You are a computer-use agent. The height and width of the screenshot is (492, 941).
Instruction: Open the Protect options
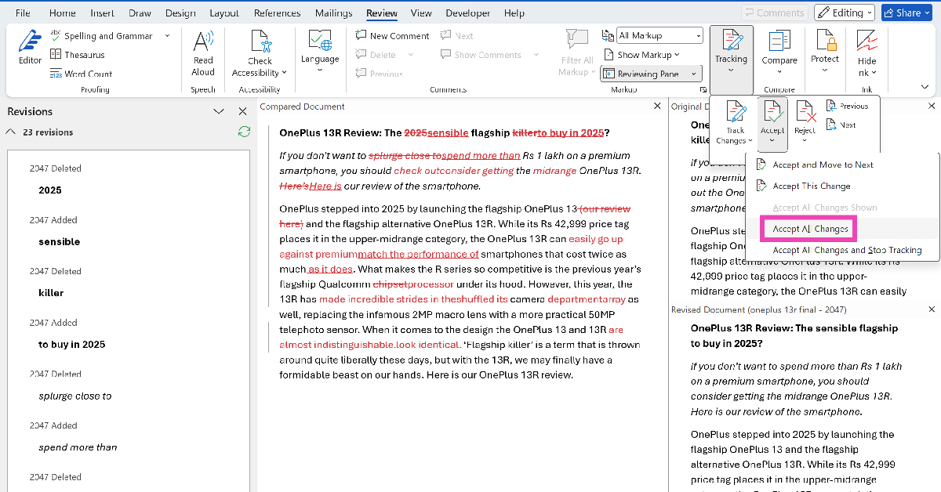[825, 52]
